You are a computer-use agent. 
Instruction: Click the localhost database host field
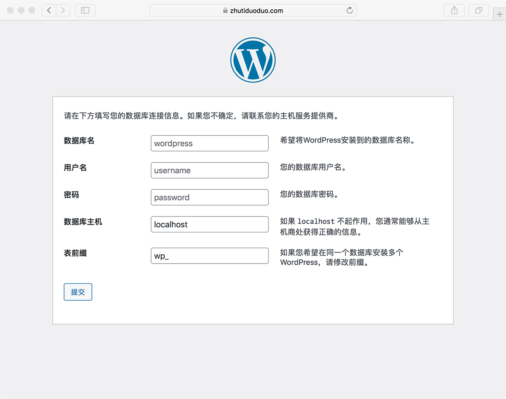click(210, 224)
